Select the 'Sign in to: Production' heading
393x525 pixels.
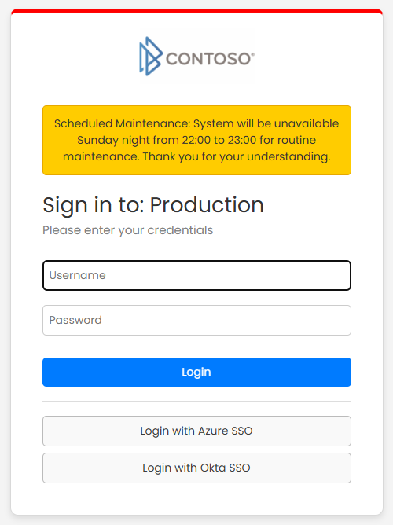pos(153,205)
